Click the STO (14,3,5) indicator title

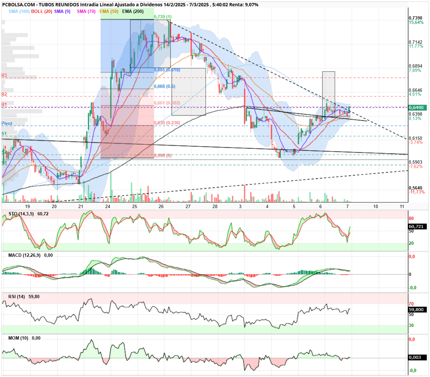21,214
